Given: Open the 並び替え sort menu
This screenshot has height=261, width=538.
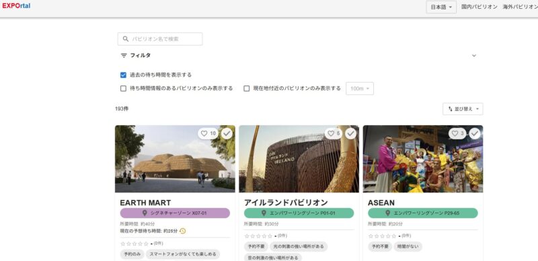Looking at the screenshot, I should coord(463,109).
